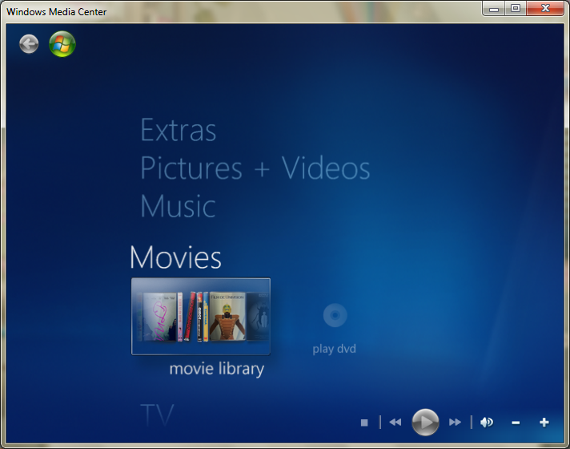Go to the Music category
This screenshot has width=570, height=449.
(x=178, y=206)
